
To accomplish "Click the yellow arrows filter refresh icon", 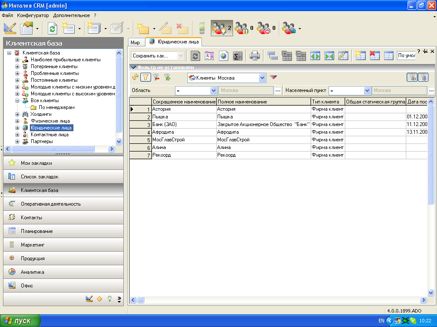I will coord(135,77).
